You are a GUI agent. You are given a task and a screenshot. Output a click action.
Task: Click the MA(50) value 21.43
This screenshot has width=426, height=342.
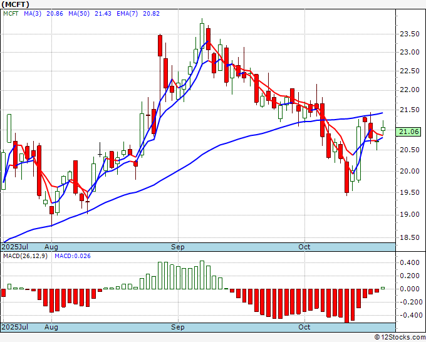pyautogui.click(x=103, y=14)
